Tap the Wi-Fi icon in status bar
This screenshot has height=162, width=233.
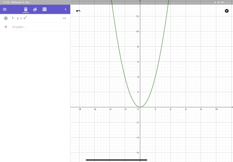(x=215, y=2)
